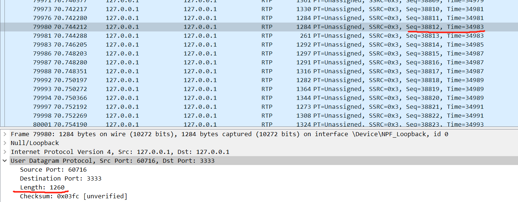
Task: Select packet 79983 with Seq=38814
Action: 259,44
